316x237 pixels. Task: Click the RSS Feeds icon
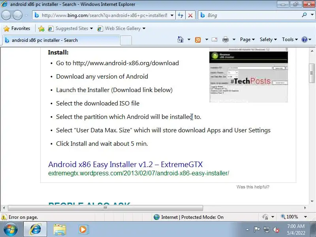pos(198,40)
